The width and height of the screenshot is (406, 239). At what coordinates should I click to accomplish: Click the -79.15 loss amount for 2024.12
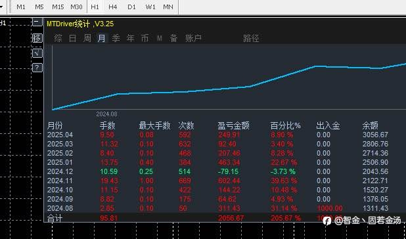(x=228, y=171)
